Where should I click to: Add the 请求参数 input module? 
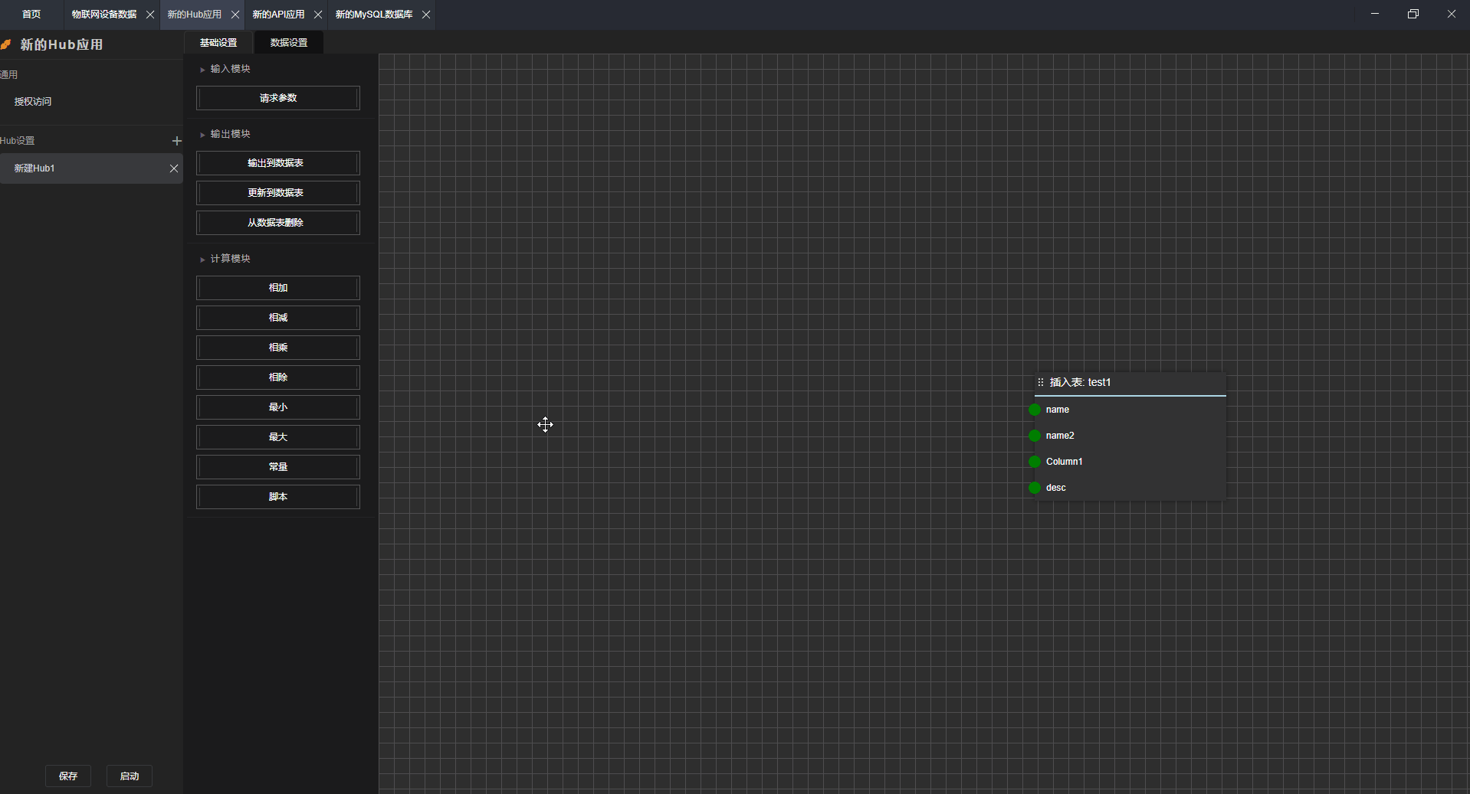click(278, 98)
